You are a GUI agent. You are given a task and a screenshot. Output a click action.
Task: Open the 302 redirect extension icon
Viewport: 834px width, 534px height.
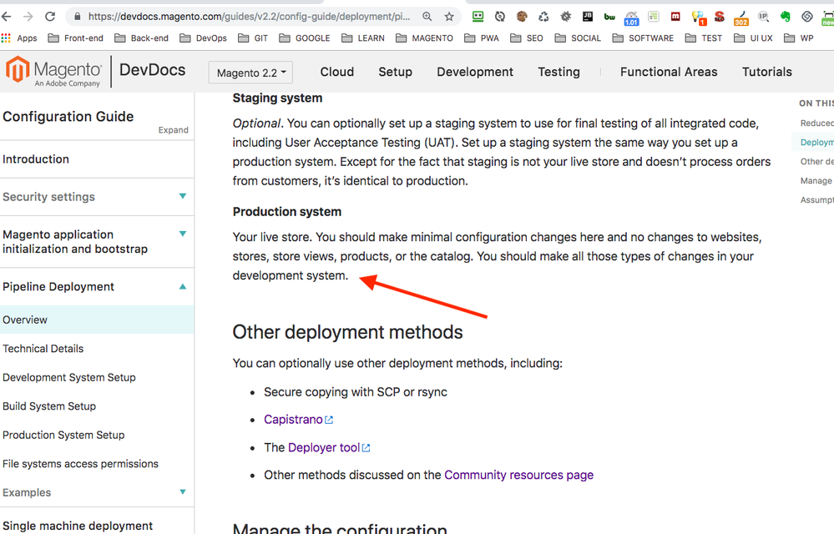pos(741,18)
